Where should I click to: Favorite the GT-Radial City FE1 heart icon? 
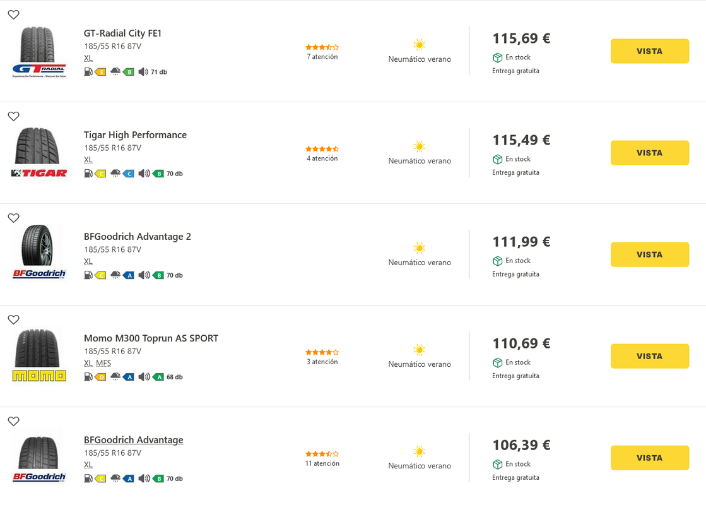click(x=13, y=15)
